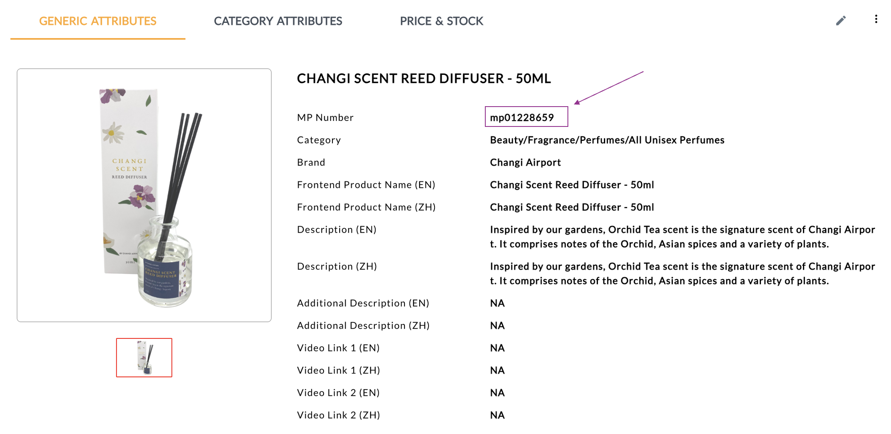Click the Frontend Product Name (EN) value
The width and height of the screenshot is (891, 434).
click(572, 185)
